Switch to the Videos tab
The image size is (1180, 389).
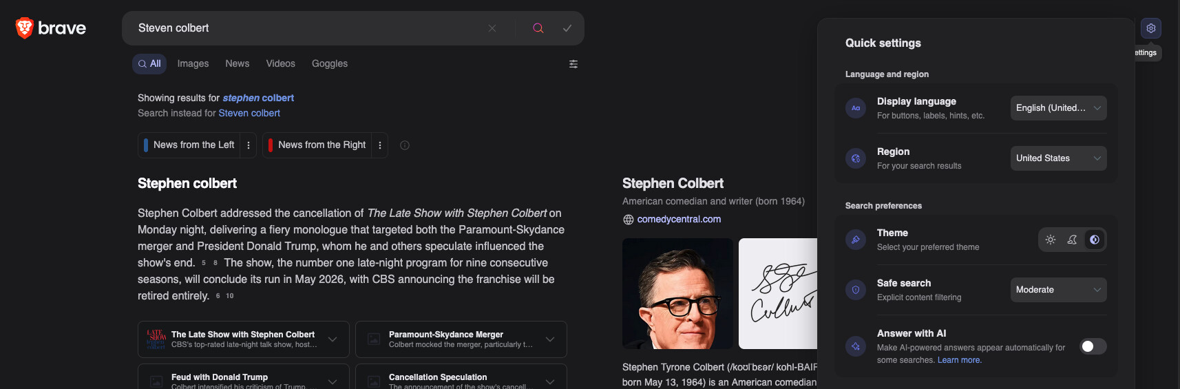click(281, 64)
